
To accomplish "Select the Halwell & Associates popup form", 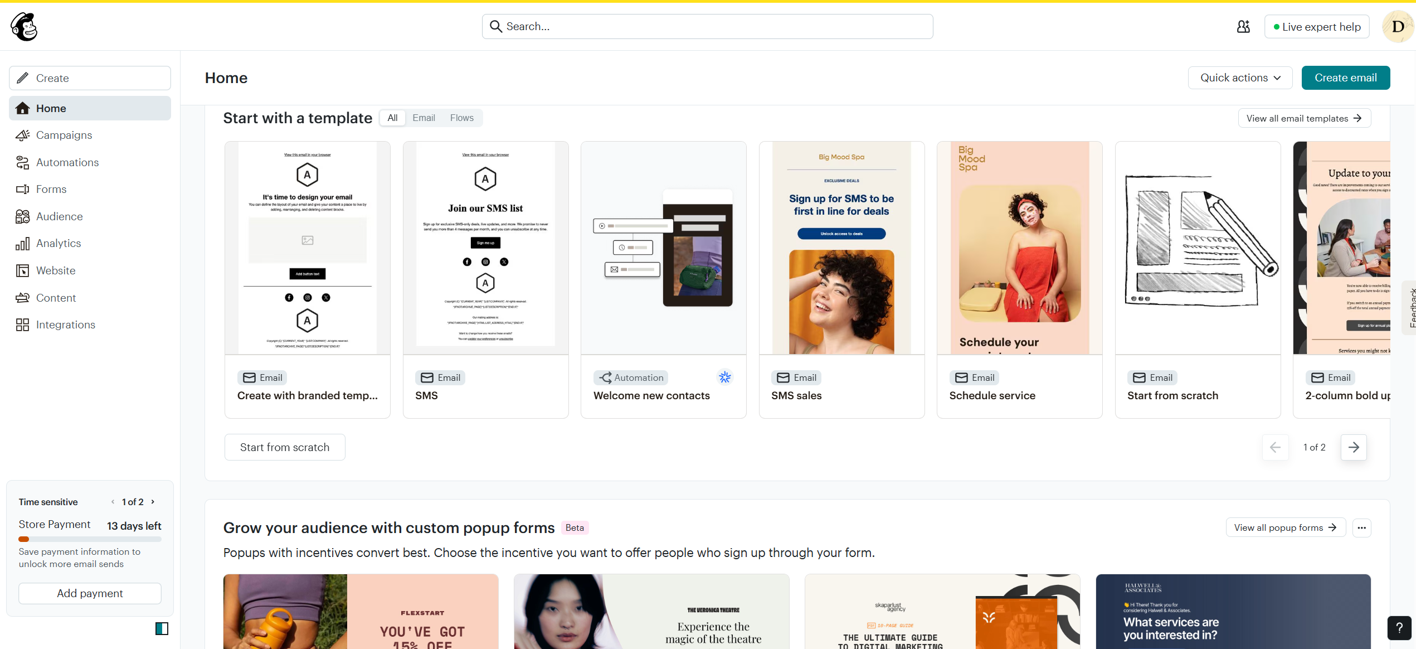I will click(x=1233, y=612).
